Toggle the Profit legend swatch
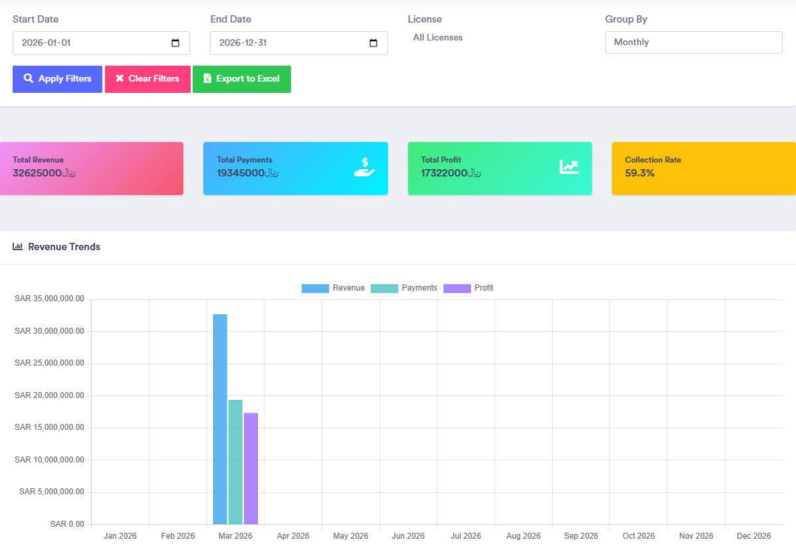Image resolution: width=796 pixels, height=550 pixels. [457, 289]
